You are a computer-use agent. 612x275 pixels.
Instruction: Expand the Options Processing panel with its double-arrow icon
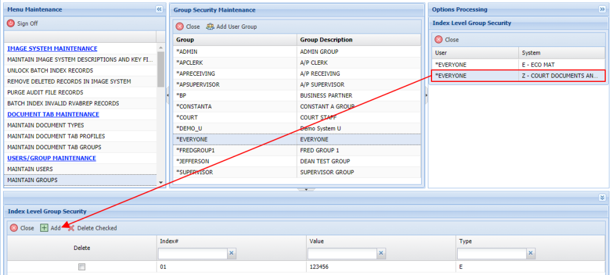tap(602, 9)
